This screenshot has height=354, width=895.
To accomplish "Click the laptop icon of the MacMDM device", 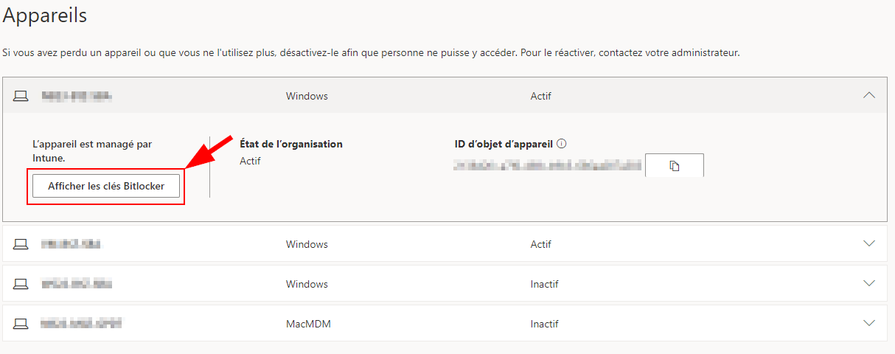I will [21, 324].
